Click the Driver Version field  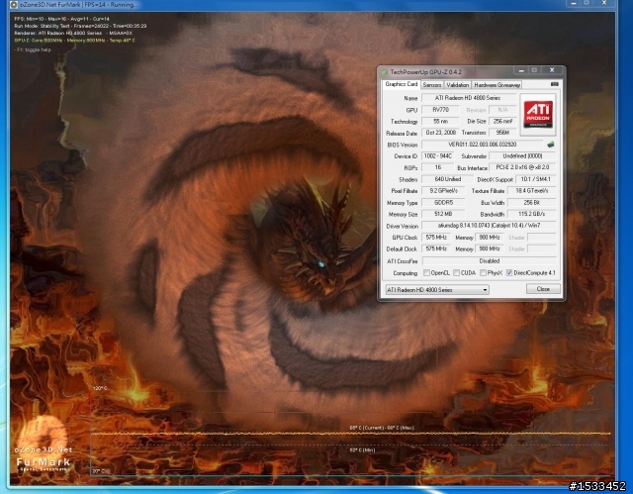tap(489, 226)
